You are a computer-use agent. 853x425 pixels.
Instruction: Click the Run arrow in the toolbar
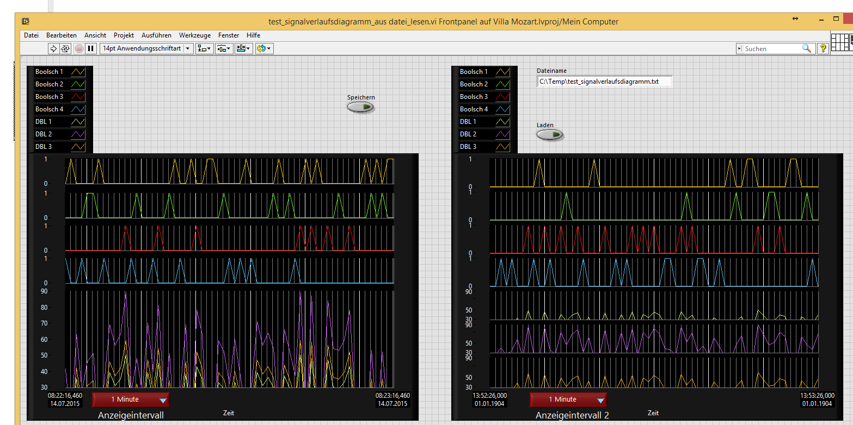tap(53, 48)
